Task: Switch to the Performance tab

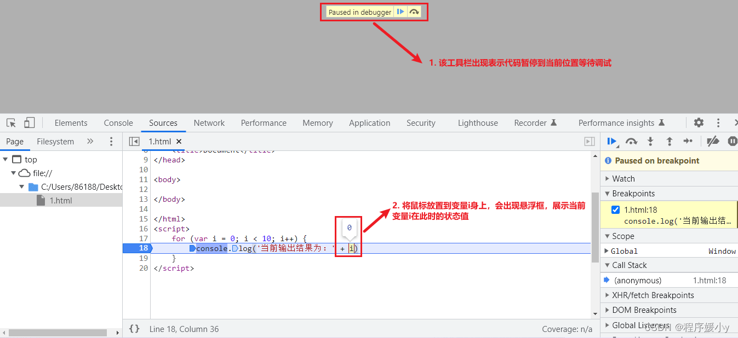Action: (264, 123)
